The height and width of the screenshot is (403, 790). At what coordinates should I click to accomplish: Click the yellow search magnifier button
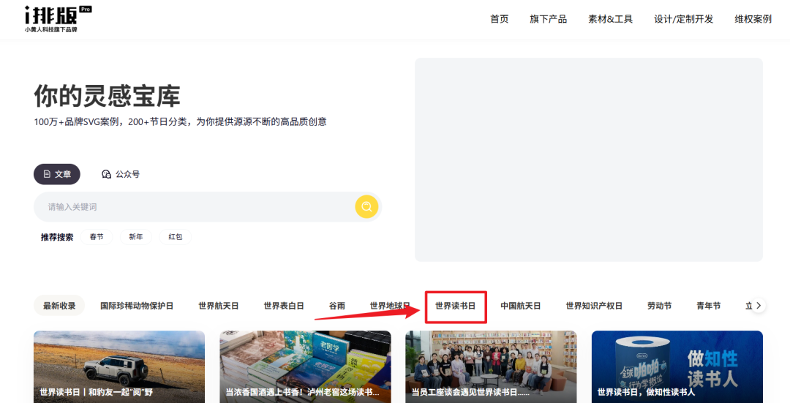click(366, 206)
